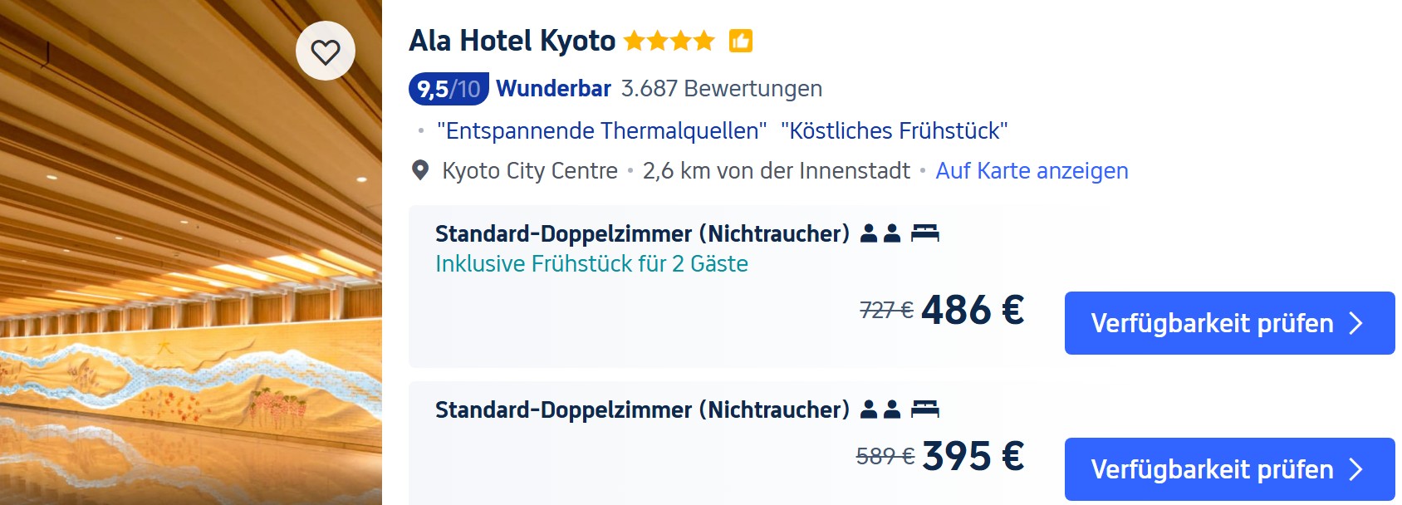Click the two-guest icon in the breakfast-inclusive room
The image size is (1402, 505).
(x=880, y=233)
